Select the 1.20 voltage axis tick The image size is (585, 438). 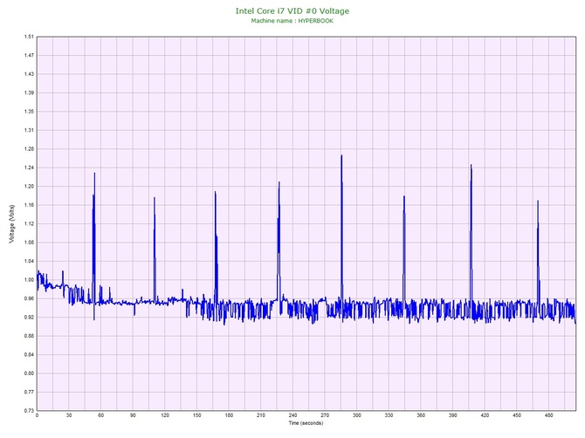[29, 187]
